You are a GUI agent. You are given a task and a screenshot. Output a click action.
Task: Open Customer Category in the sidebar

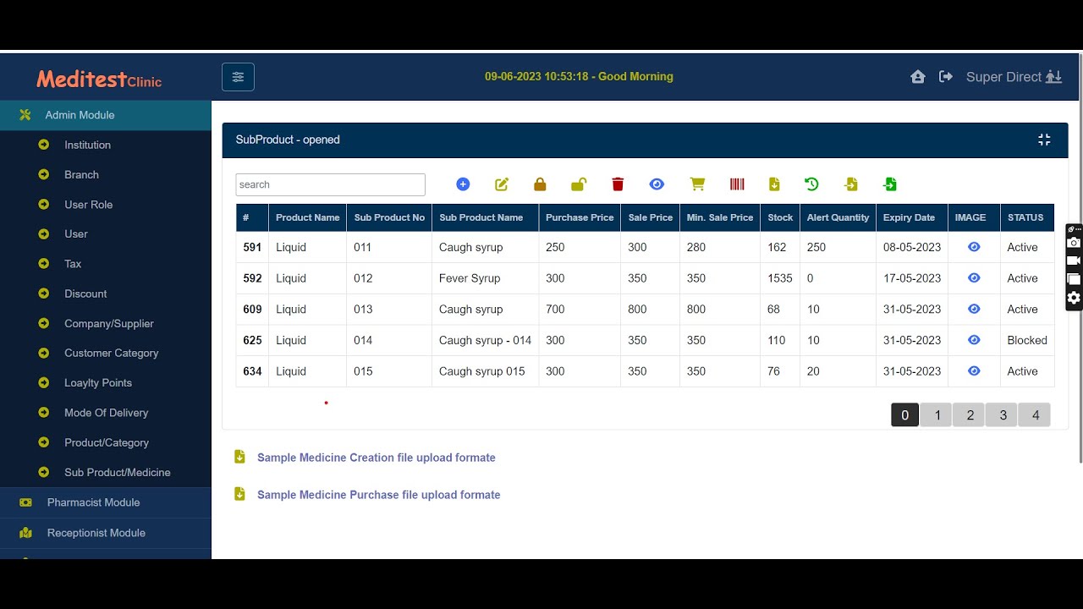coord(112,353)
